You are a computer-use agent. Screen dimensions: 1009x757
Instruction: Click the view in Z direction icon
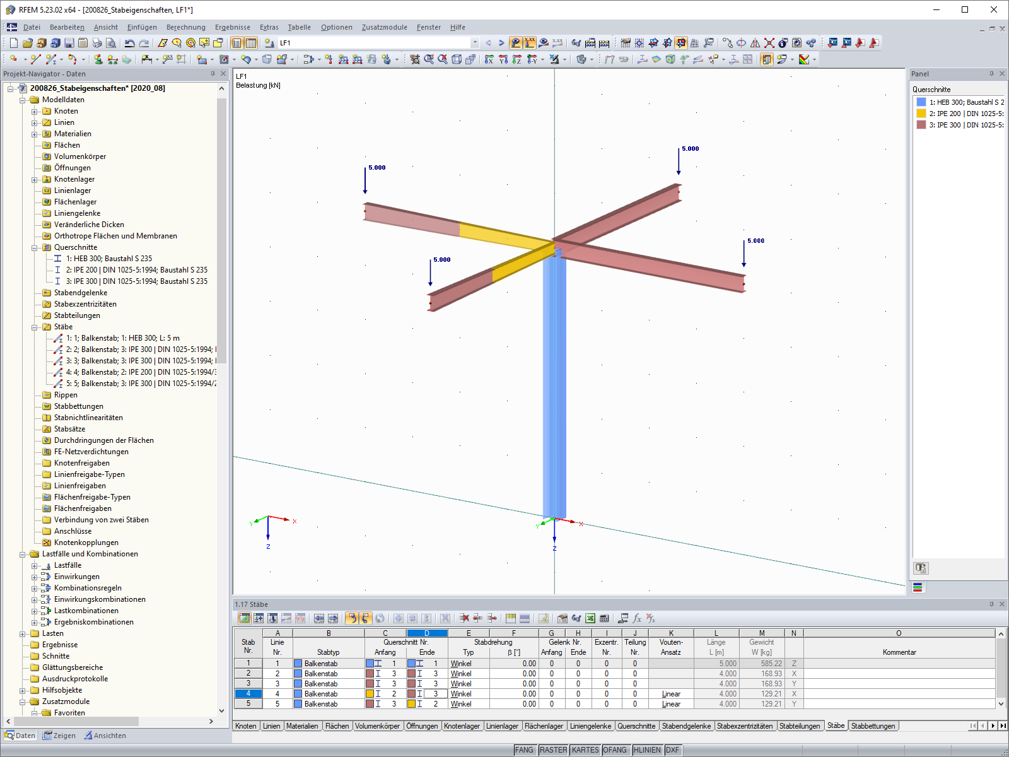click(x=516, y=59)
